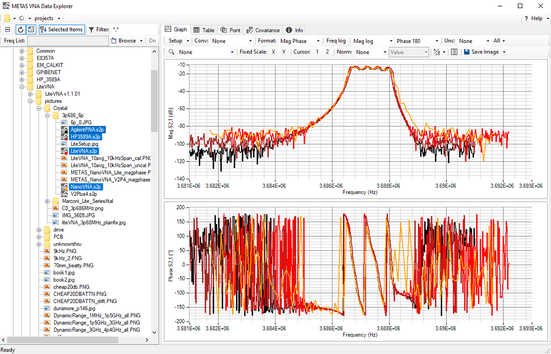
Task: Collapse the 3p686_6p folder
Action: pyautogui.click(x=48, y=115)
